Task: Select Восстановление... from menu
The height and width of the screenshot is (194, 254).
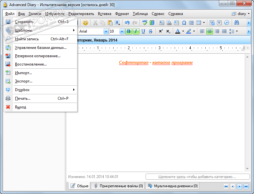Action: [40, 64]
